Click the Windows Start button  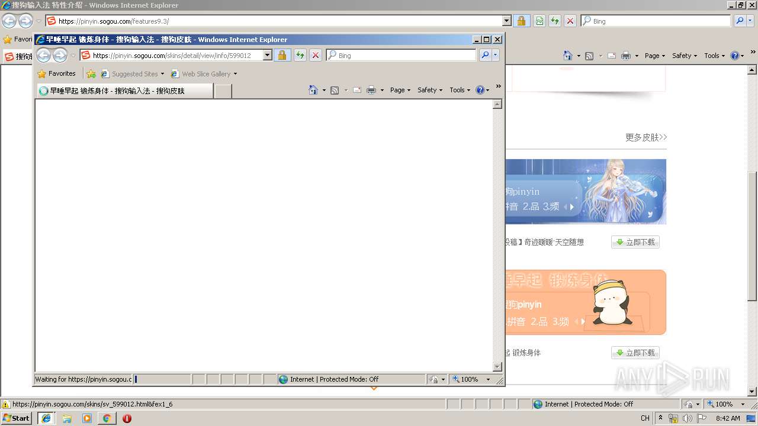pos(17,418)
